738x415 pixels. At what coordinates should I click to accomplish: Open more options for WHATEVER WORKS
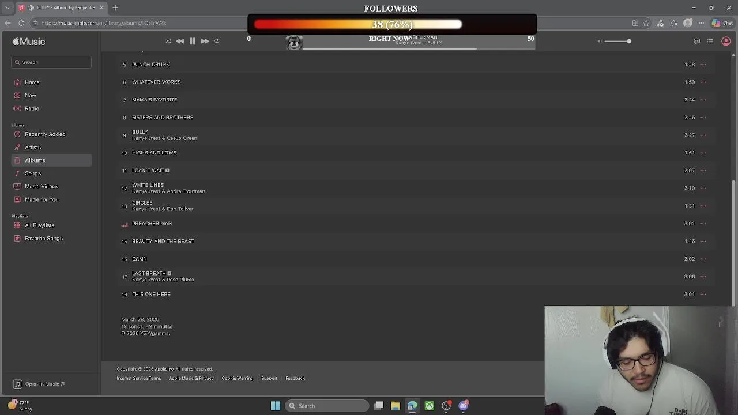pos(703,82)
